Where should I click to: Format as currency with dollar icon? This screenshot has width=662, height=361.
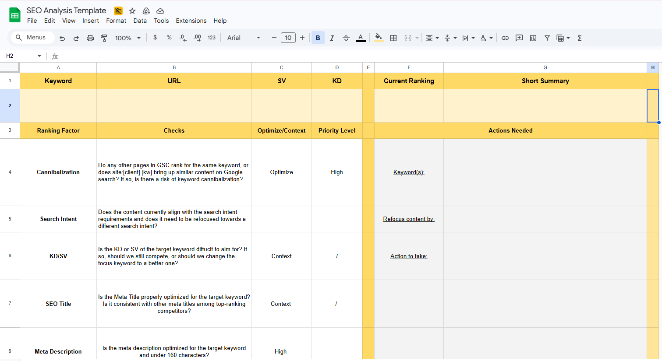(155, 38)
